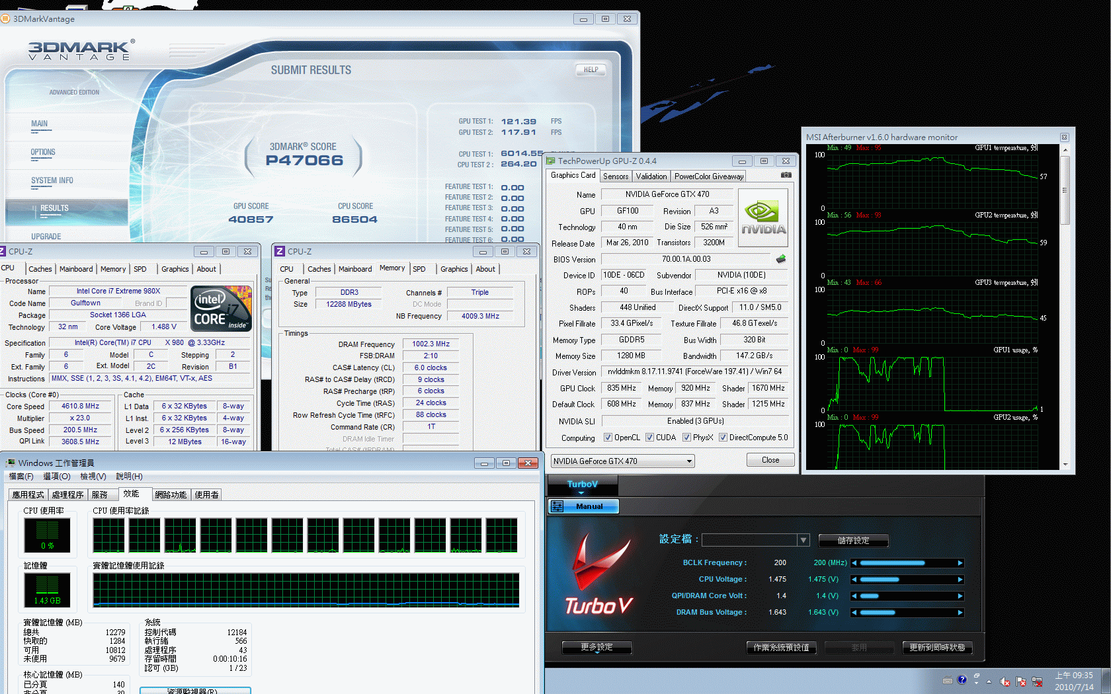Screen dimensions: 1111x694
Task: Switch to Sensors tab in GPU-Z
Action: 616,176
